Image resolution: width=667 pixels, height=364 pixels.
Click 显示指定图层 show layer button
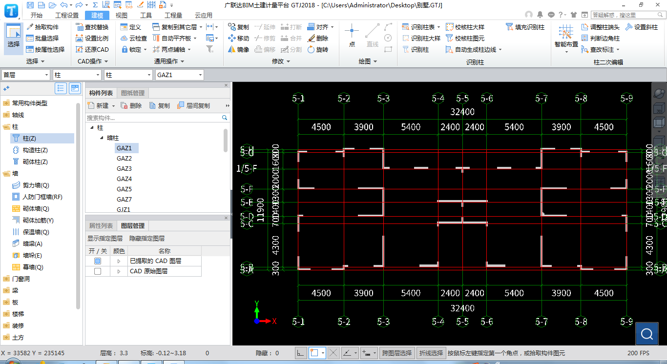105,239
